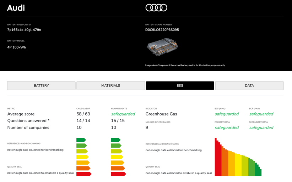Click the Audi four-rings logo
Screen dimensions: 292x182
[156, 8]
